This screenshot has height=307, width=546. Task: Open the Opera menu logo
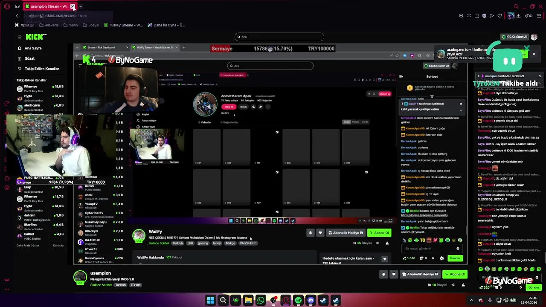tap(6, 6)
